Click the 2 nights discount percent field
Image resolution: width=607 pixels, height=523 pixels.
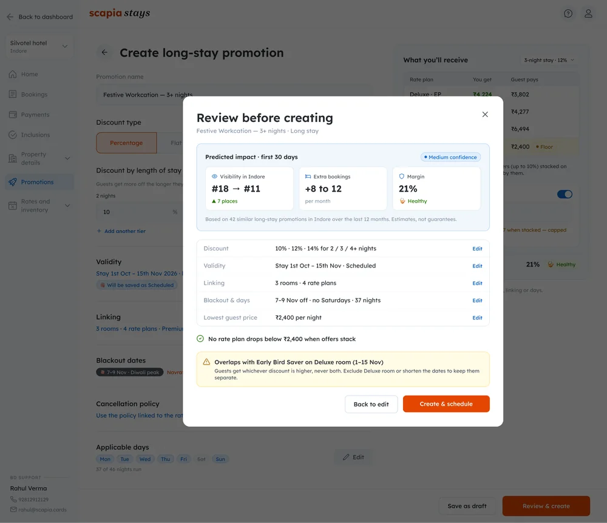point(140,212)
